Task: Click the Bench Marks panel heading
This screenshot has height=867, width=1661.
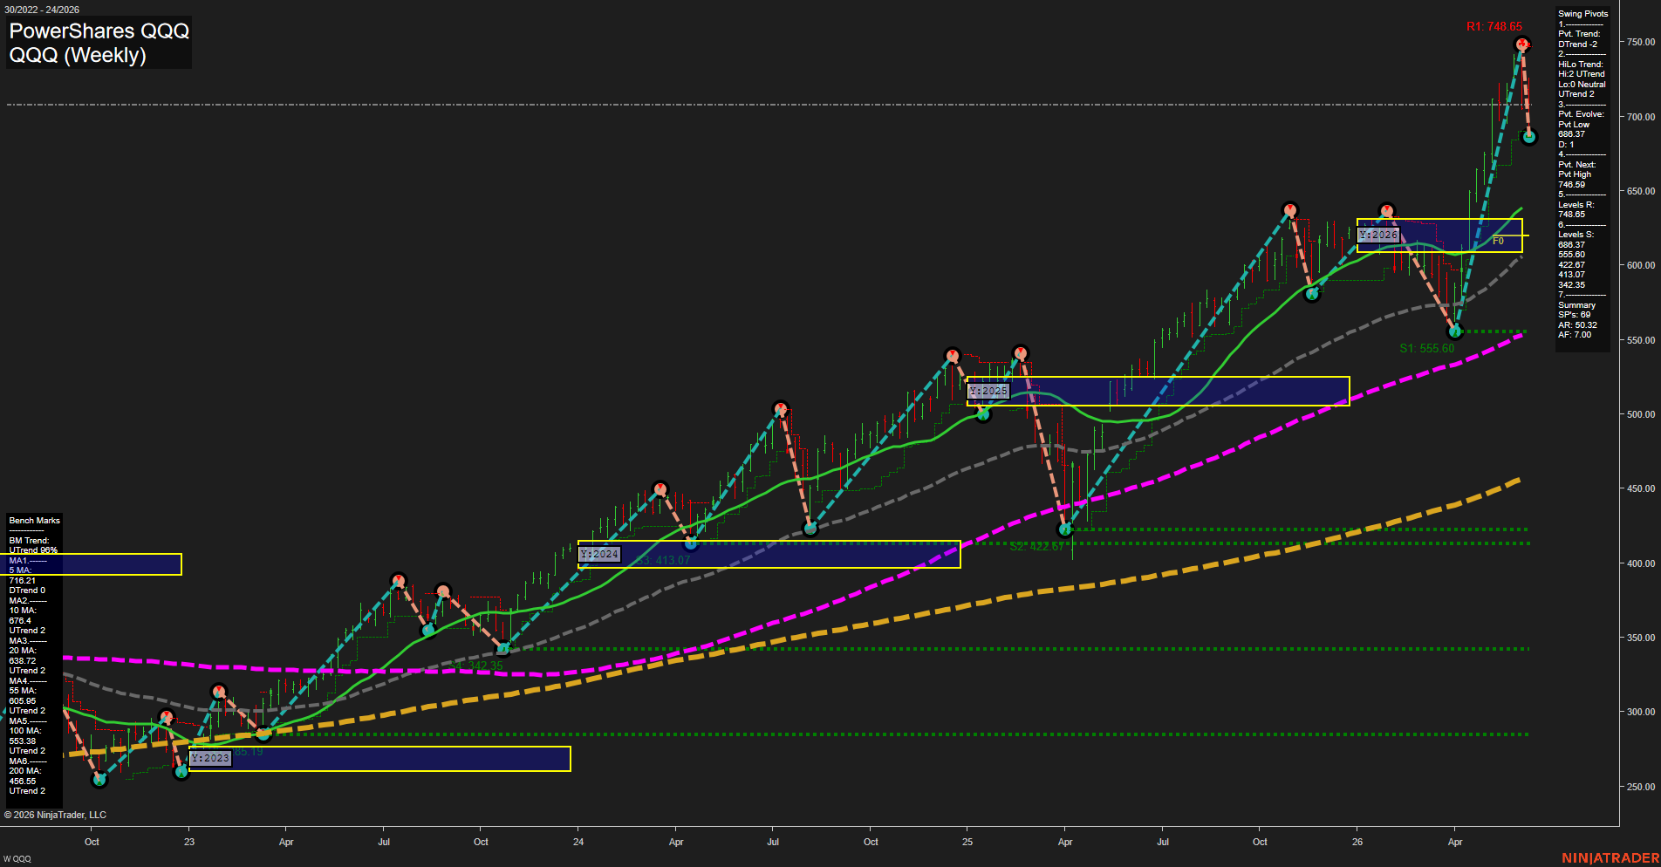Action: (x=34, y=521)
